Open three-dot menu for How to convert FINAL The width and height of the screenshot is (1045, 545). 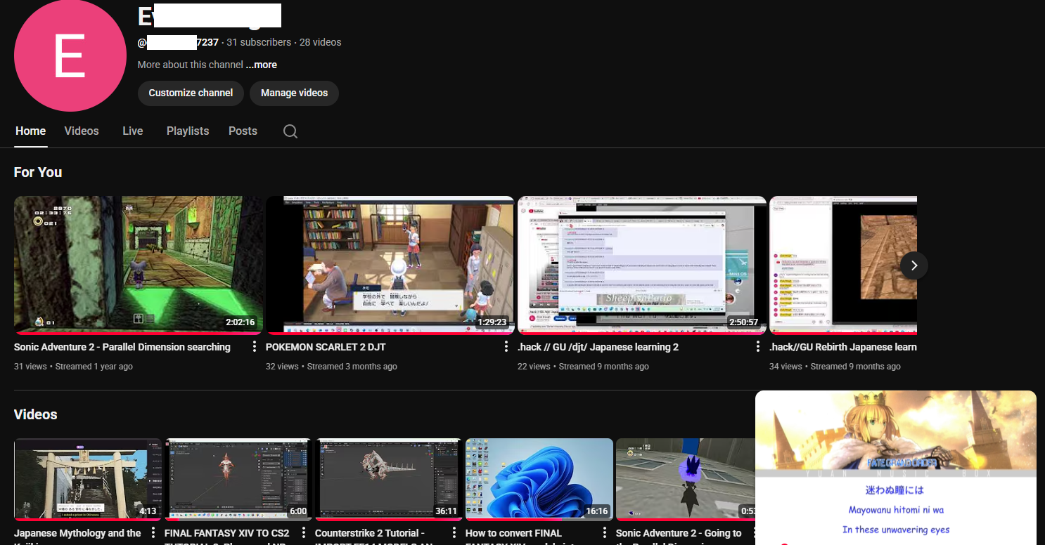coord(605,533)
